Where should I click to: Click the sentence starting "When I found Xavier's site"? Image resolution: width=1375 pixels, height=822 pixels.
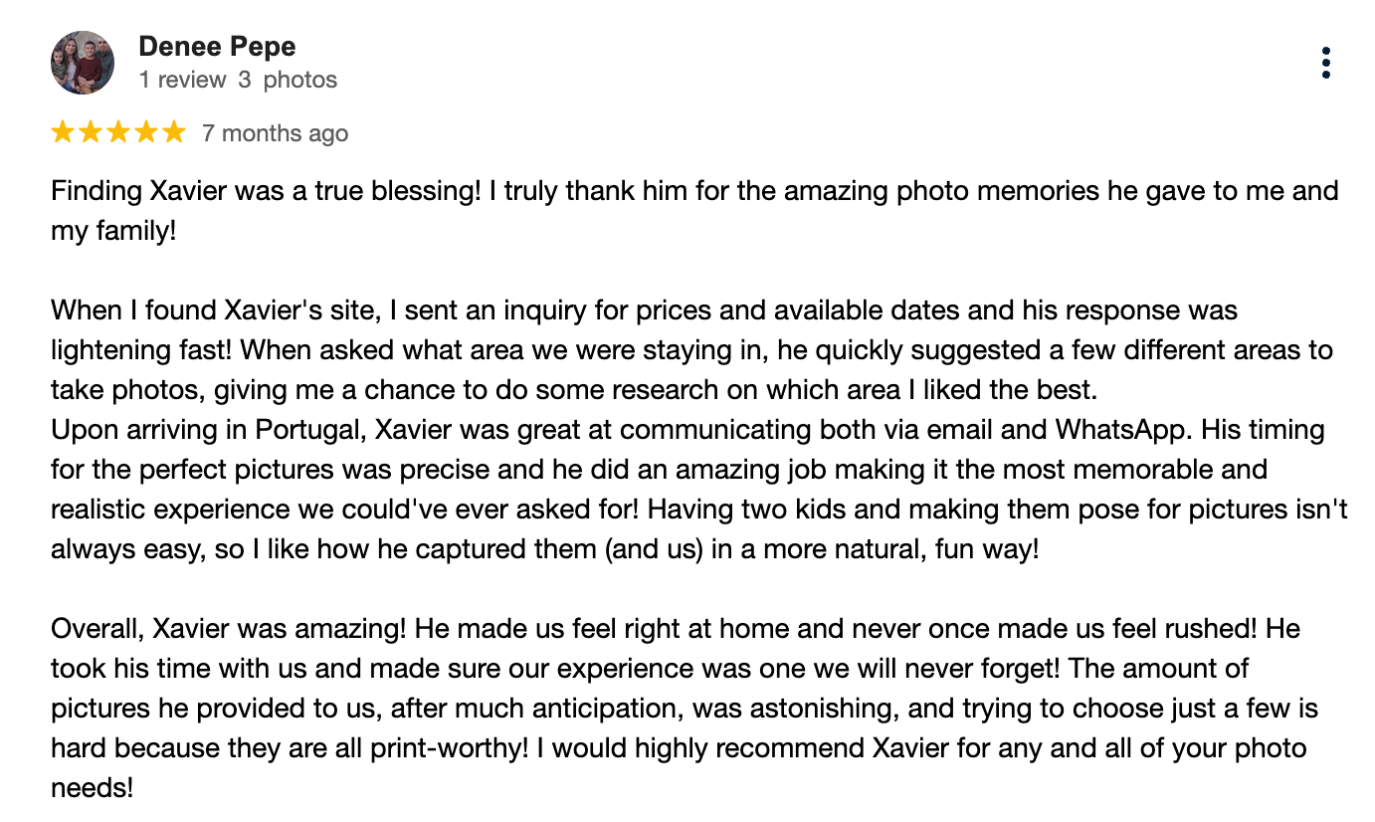[x=644, y=309]
